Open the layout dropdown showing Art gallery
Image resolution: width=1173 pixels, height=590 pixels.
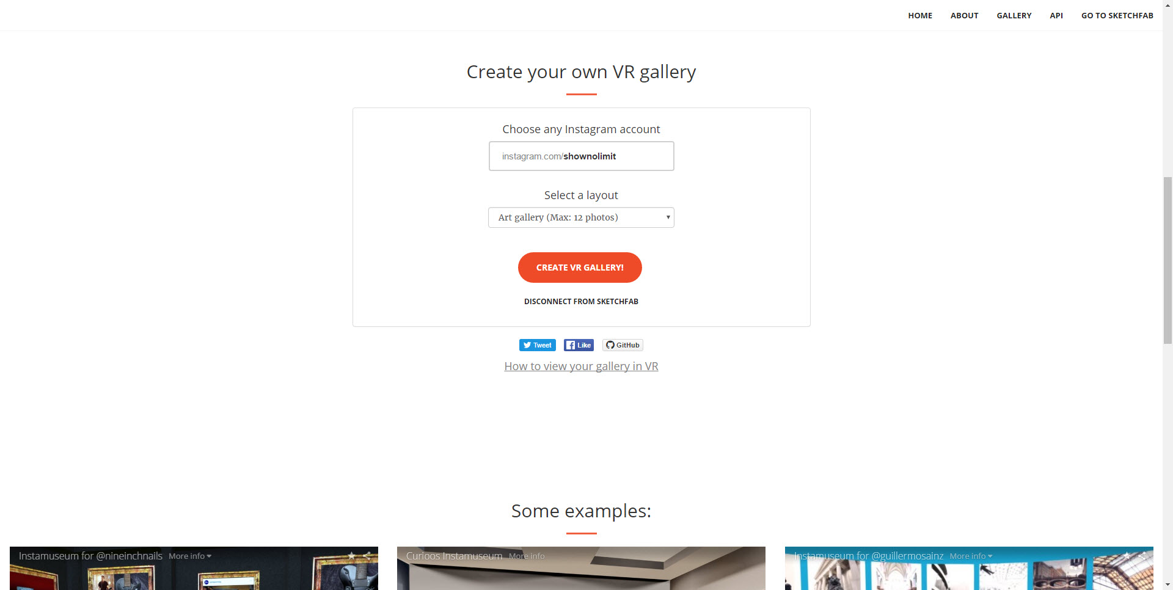581,217
